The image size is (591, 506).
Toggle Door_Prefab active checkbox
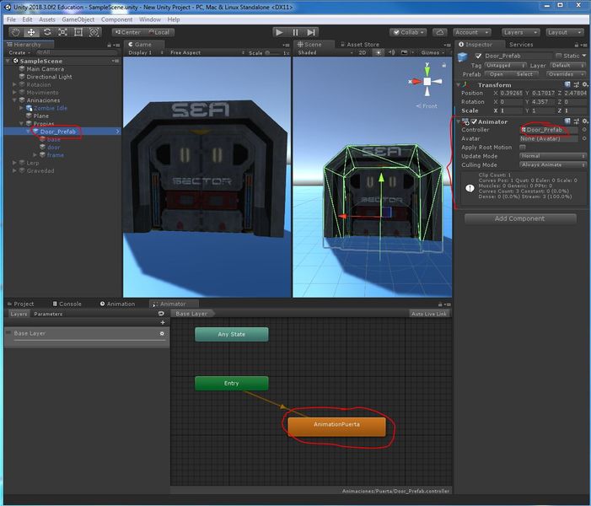(478, 56)
